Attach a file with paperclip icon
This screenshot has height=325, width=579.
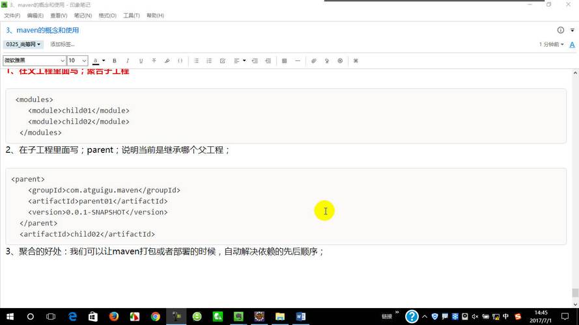313,61
